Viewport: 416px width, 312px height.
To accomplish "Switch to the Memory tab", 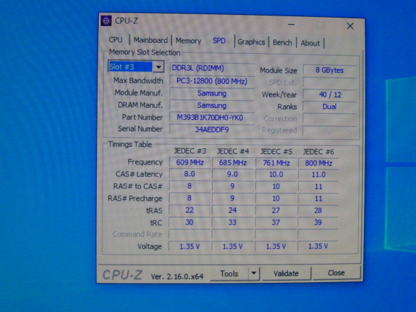I will [188, 41].
